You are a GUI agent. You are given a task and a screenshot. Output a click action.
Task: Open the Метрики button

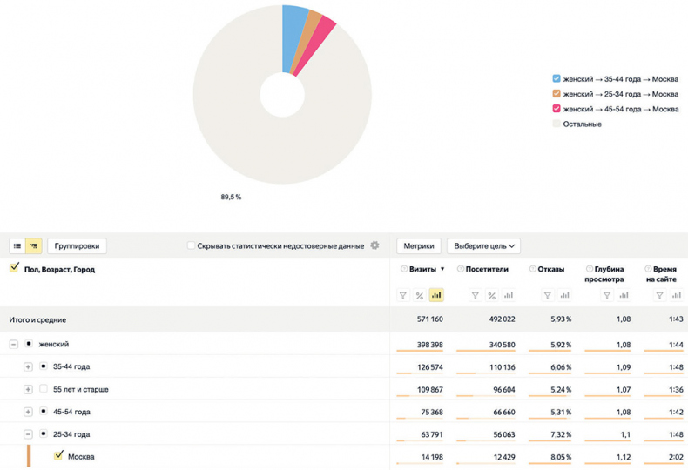click(419, 246)
